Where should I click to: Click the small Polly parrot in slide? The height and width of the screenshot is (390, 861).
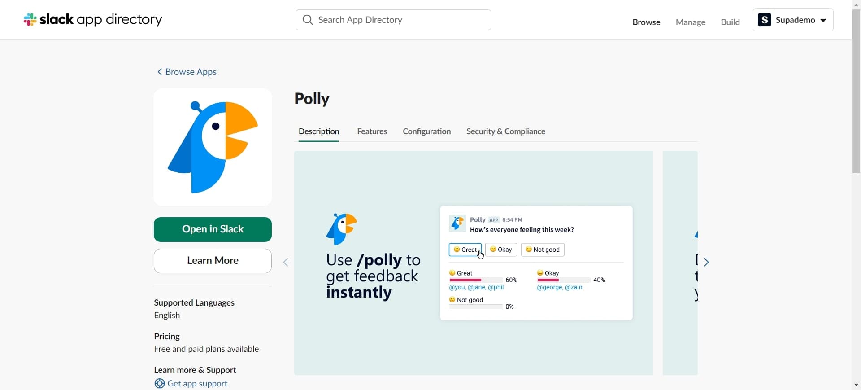(341, 229)
